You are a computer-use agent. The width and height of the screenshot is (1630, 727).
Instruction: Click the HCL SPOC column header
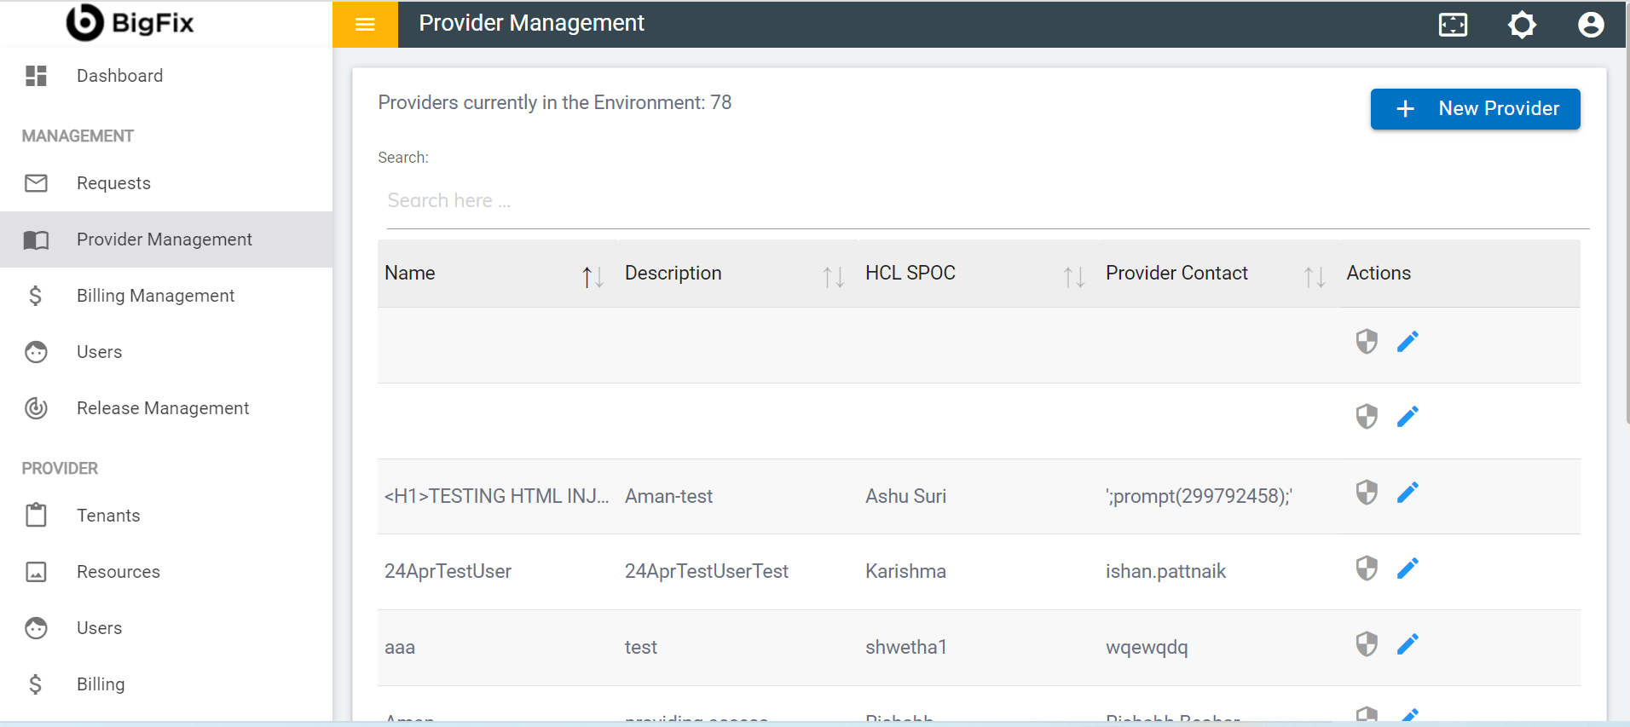pos(979,274)
